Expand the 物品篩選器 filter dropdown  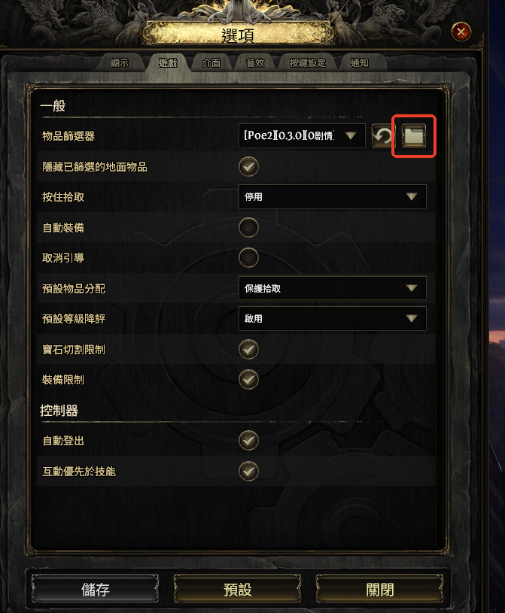302,135
